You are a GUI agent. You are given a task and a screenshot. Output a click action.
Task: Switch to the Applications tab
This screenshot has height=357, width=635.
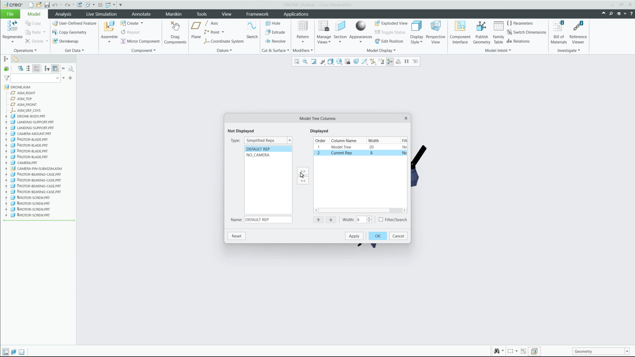[x=296, y=14]
